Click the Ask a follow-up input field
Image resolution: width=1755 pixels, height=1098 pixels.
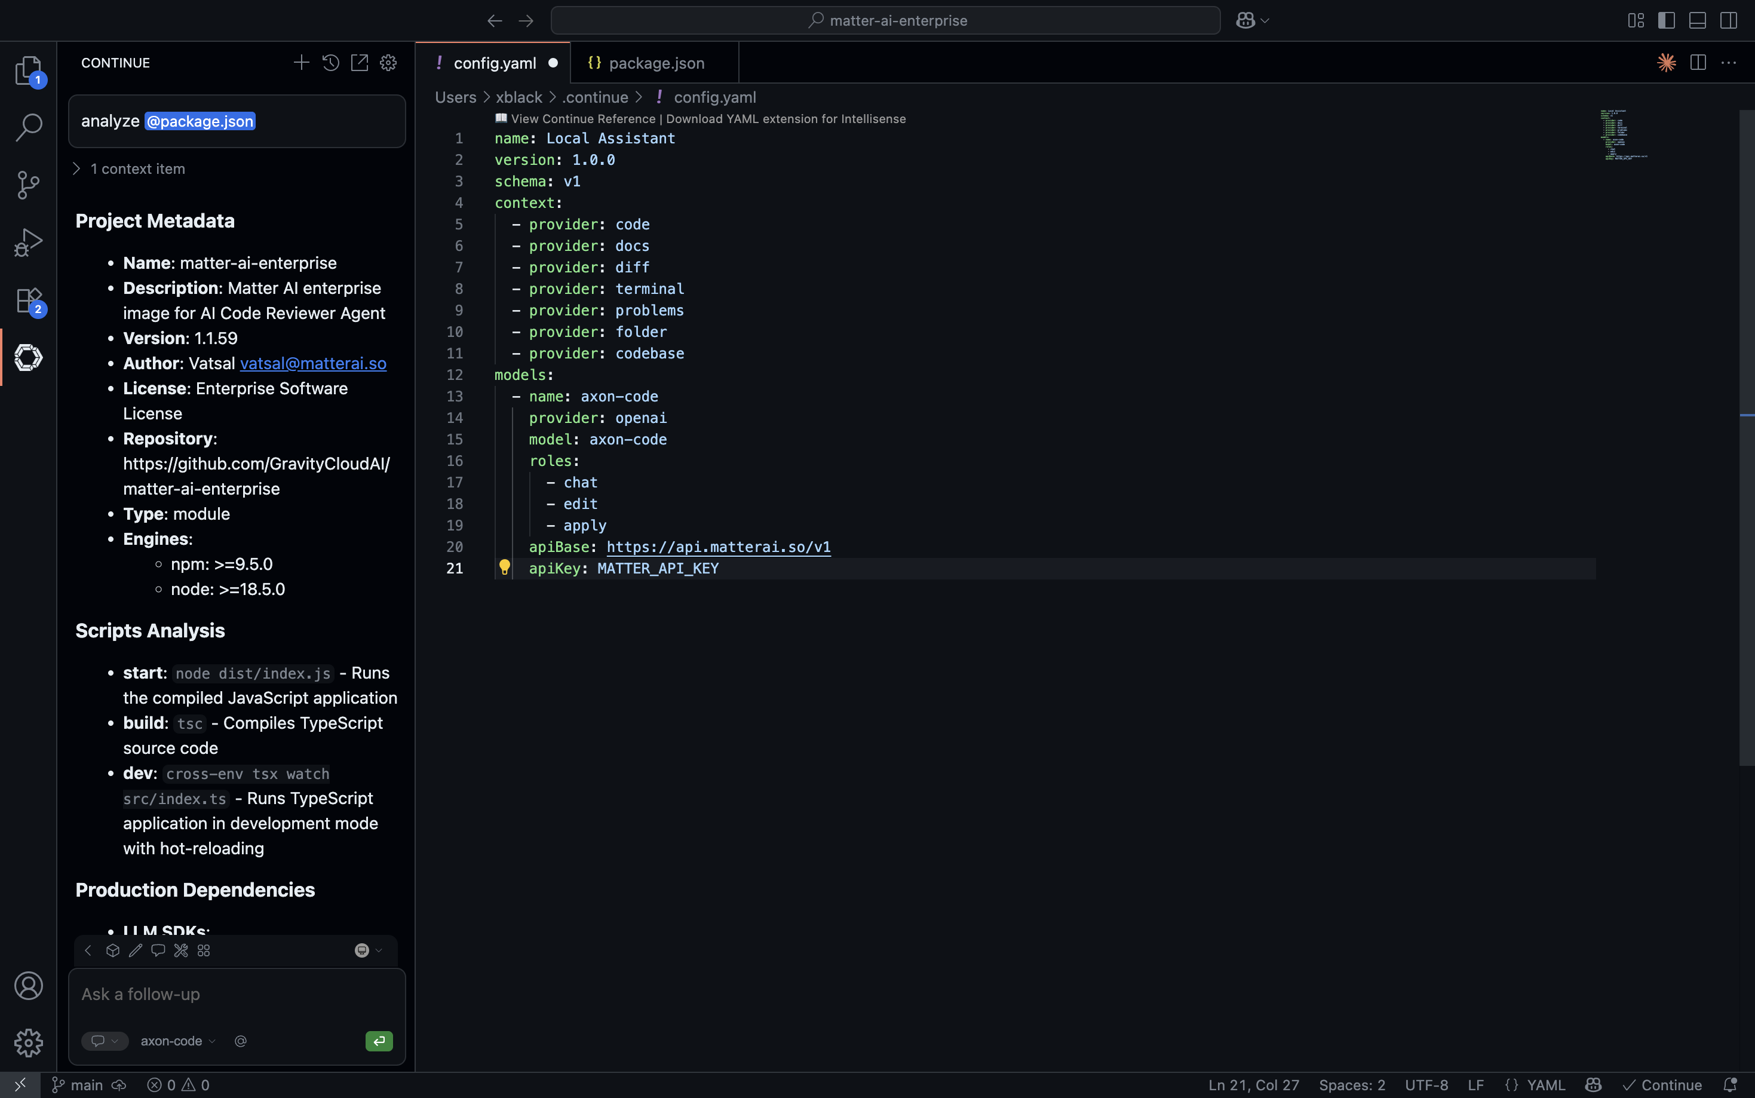[236, 994]
